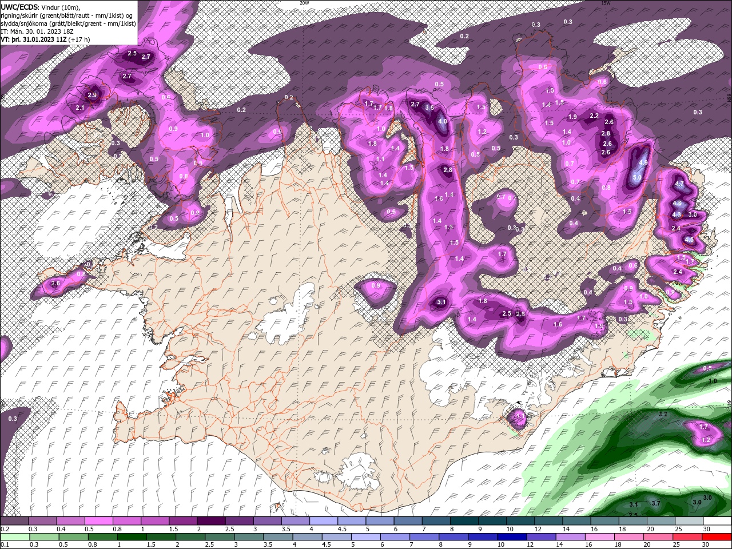Click the UWC/ECDS title in the header
Viewport: 732px width, 549px height.
(19, 6)
